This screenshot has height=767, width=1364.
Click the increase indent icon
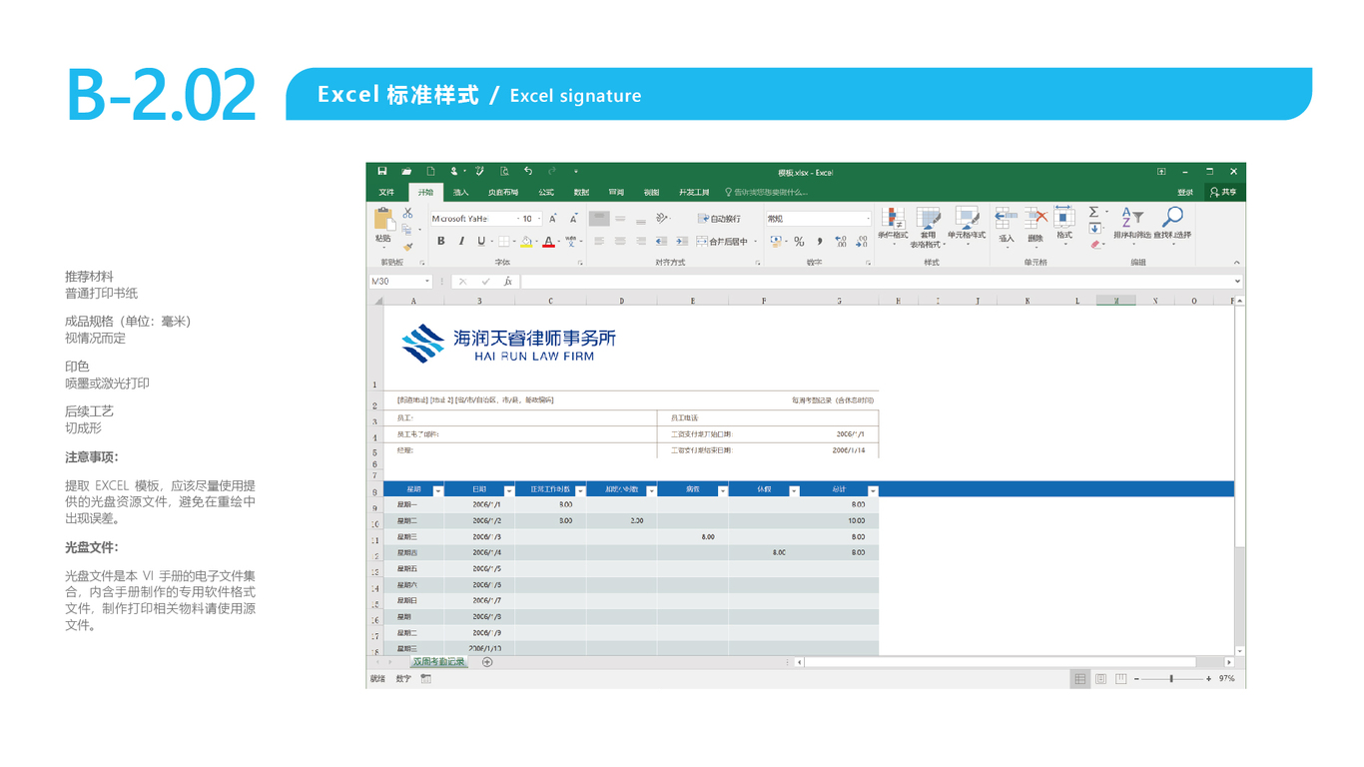pos(681,241)
